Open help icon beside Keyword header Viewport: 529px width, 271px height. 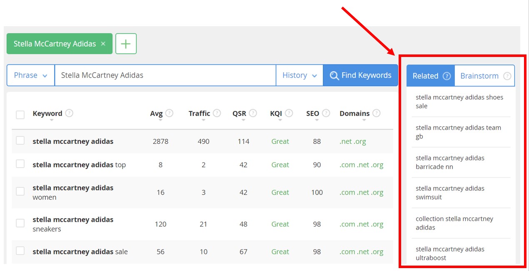tap(69, 113)
